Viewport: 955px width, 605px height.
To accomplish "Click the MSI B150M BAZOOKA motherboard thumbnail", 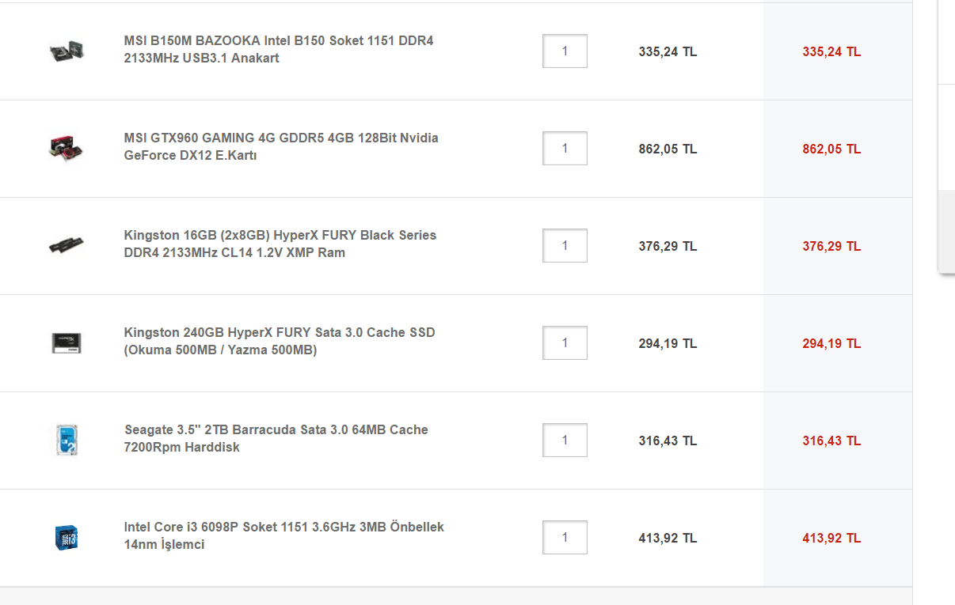I will [x=67, y=51].
